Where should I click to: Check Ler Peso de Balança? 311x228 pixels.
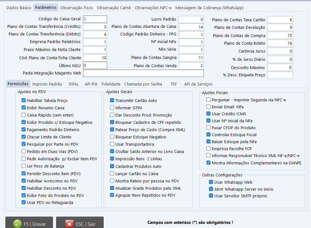(23, 166)
